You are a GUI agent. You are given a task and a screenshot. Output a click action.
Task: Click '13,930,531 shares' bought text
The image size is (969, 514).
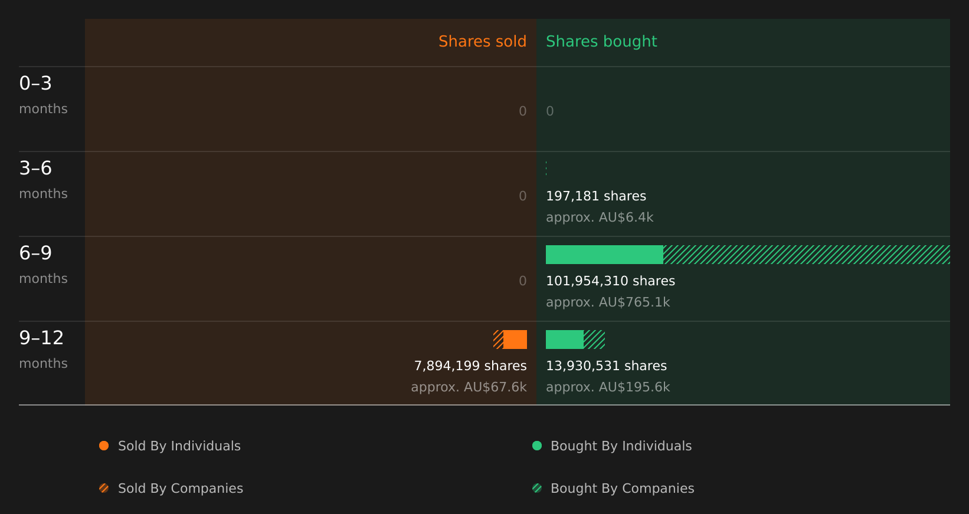click(x=606, y=366)
